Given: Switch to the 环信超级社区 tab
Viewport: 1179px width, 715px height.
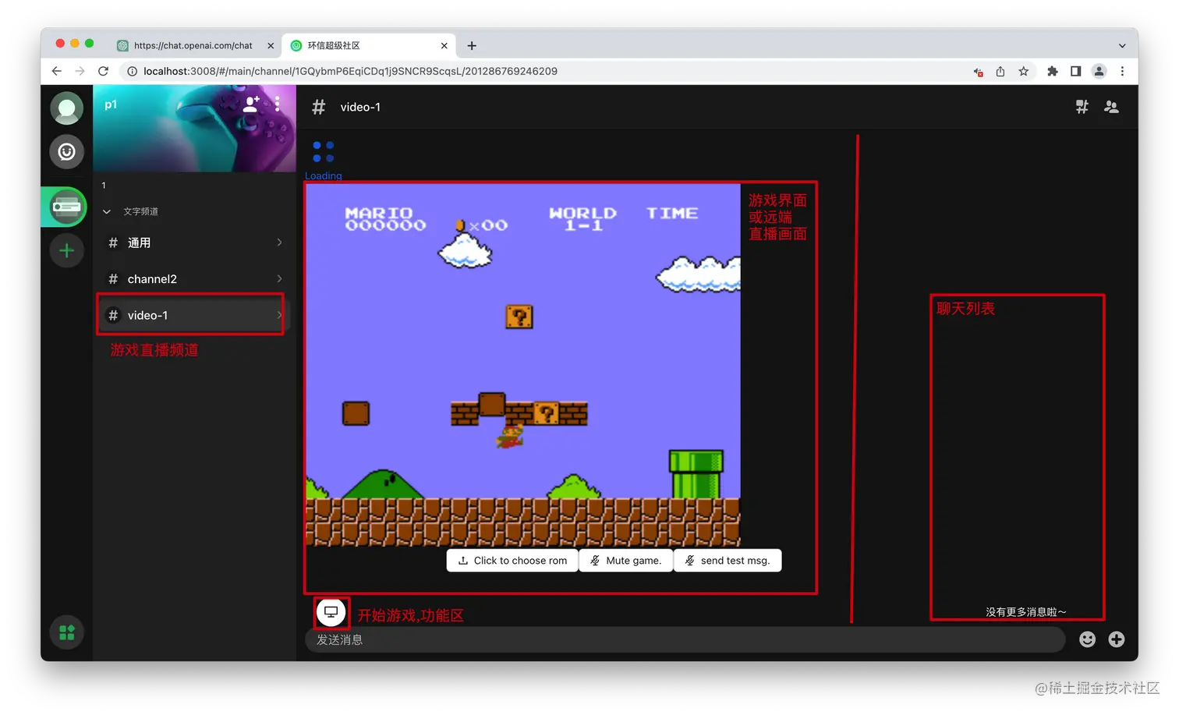Looking at the screenshot, I should click(x=370, y=45).
